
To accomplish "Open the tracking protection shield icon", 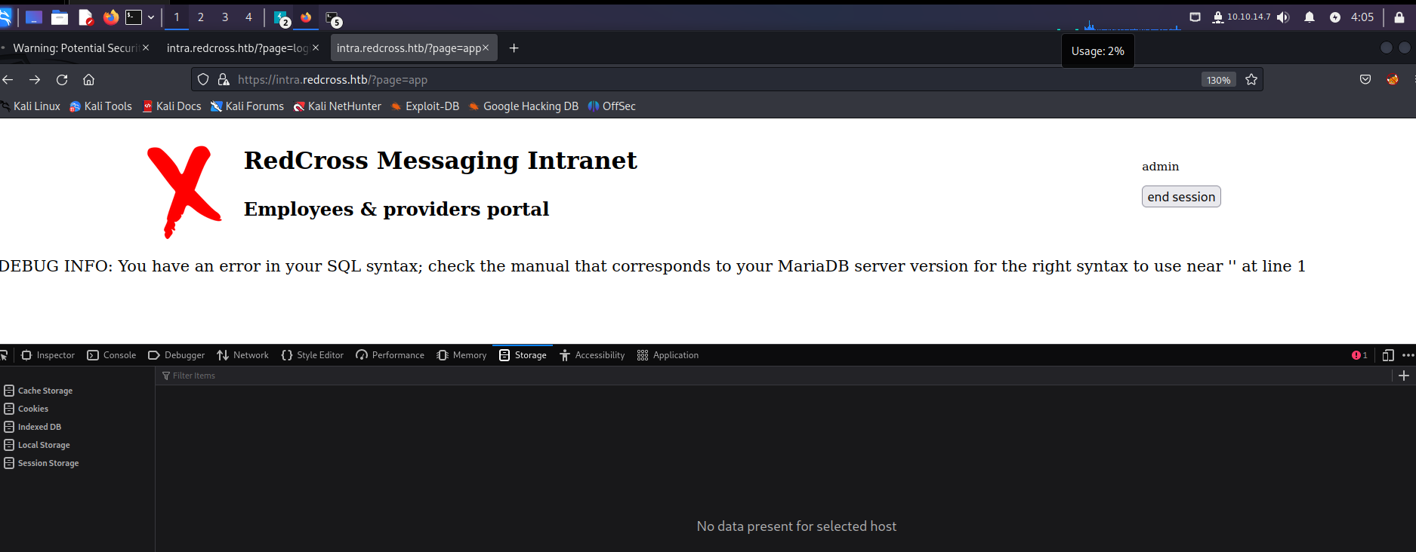I will pyautogui.click(x=203, y=79).
